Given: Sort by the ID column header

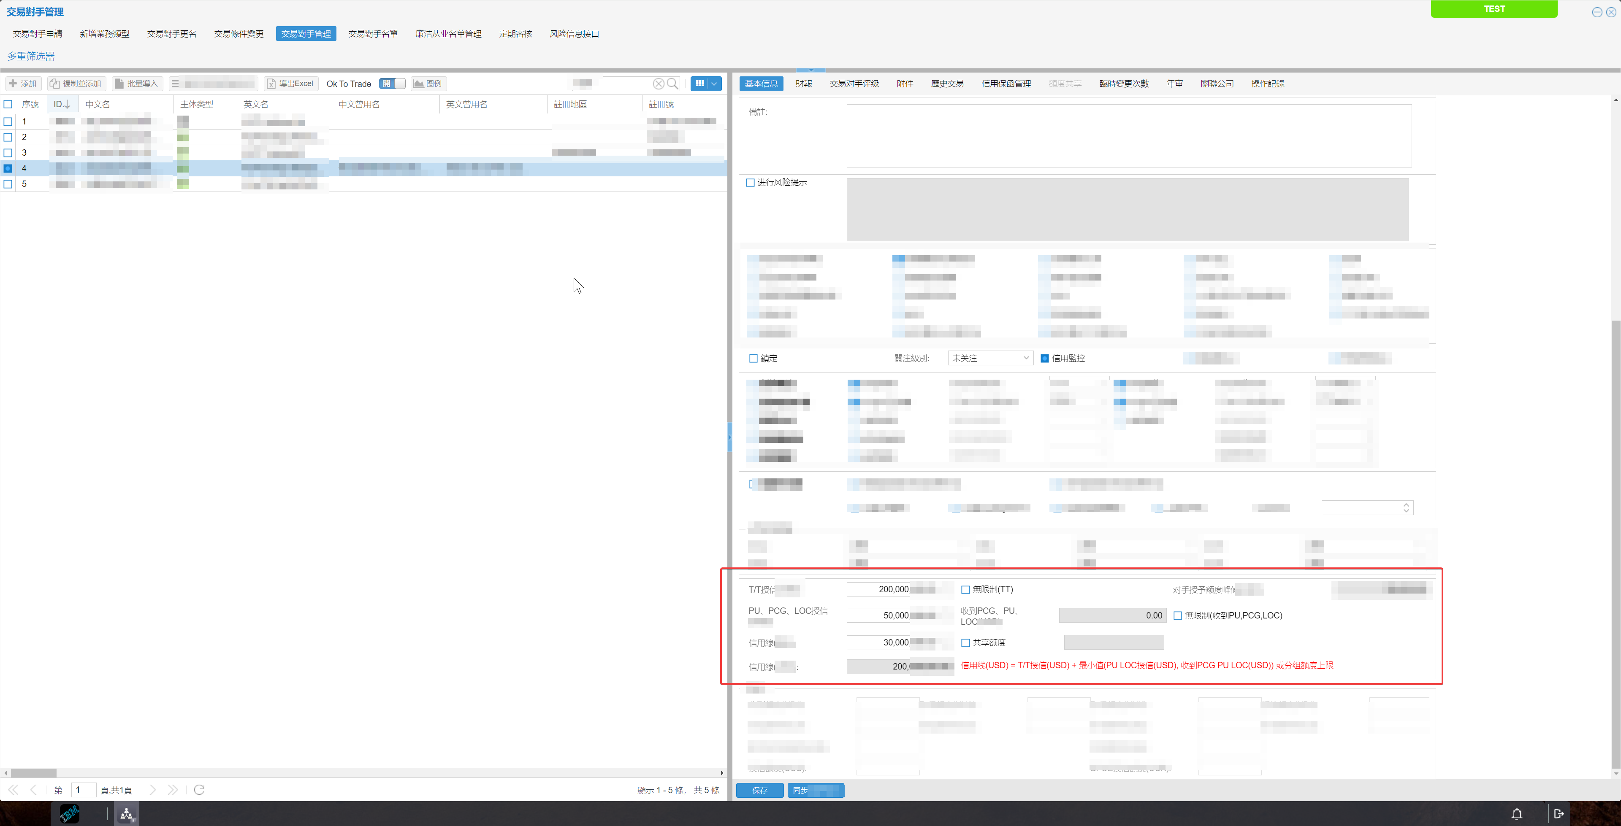Looking at the screenshot, I should coord(62,105).
